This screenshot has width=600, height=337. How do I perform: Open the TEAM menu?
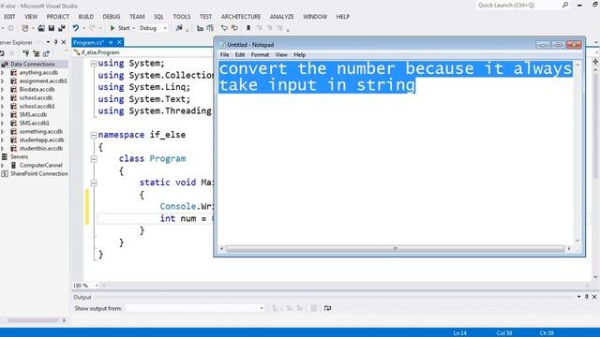(137, 17)
